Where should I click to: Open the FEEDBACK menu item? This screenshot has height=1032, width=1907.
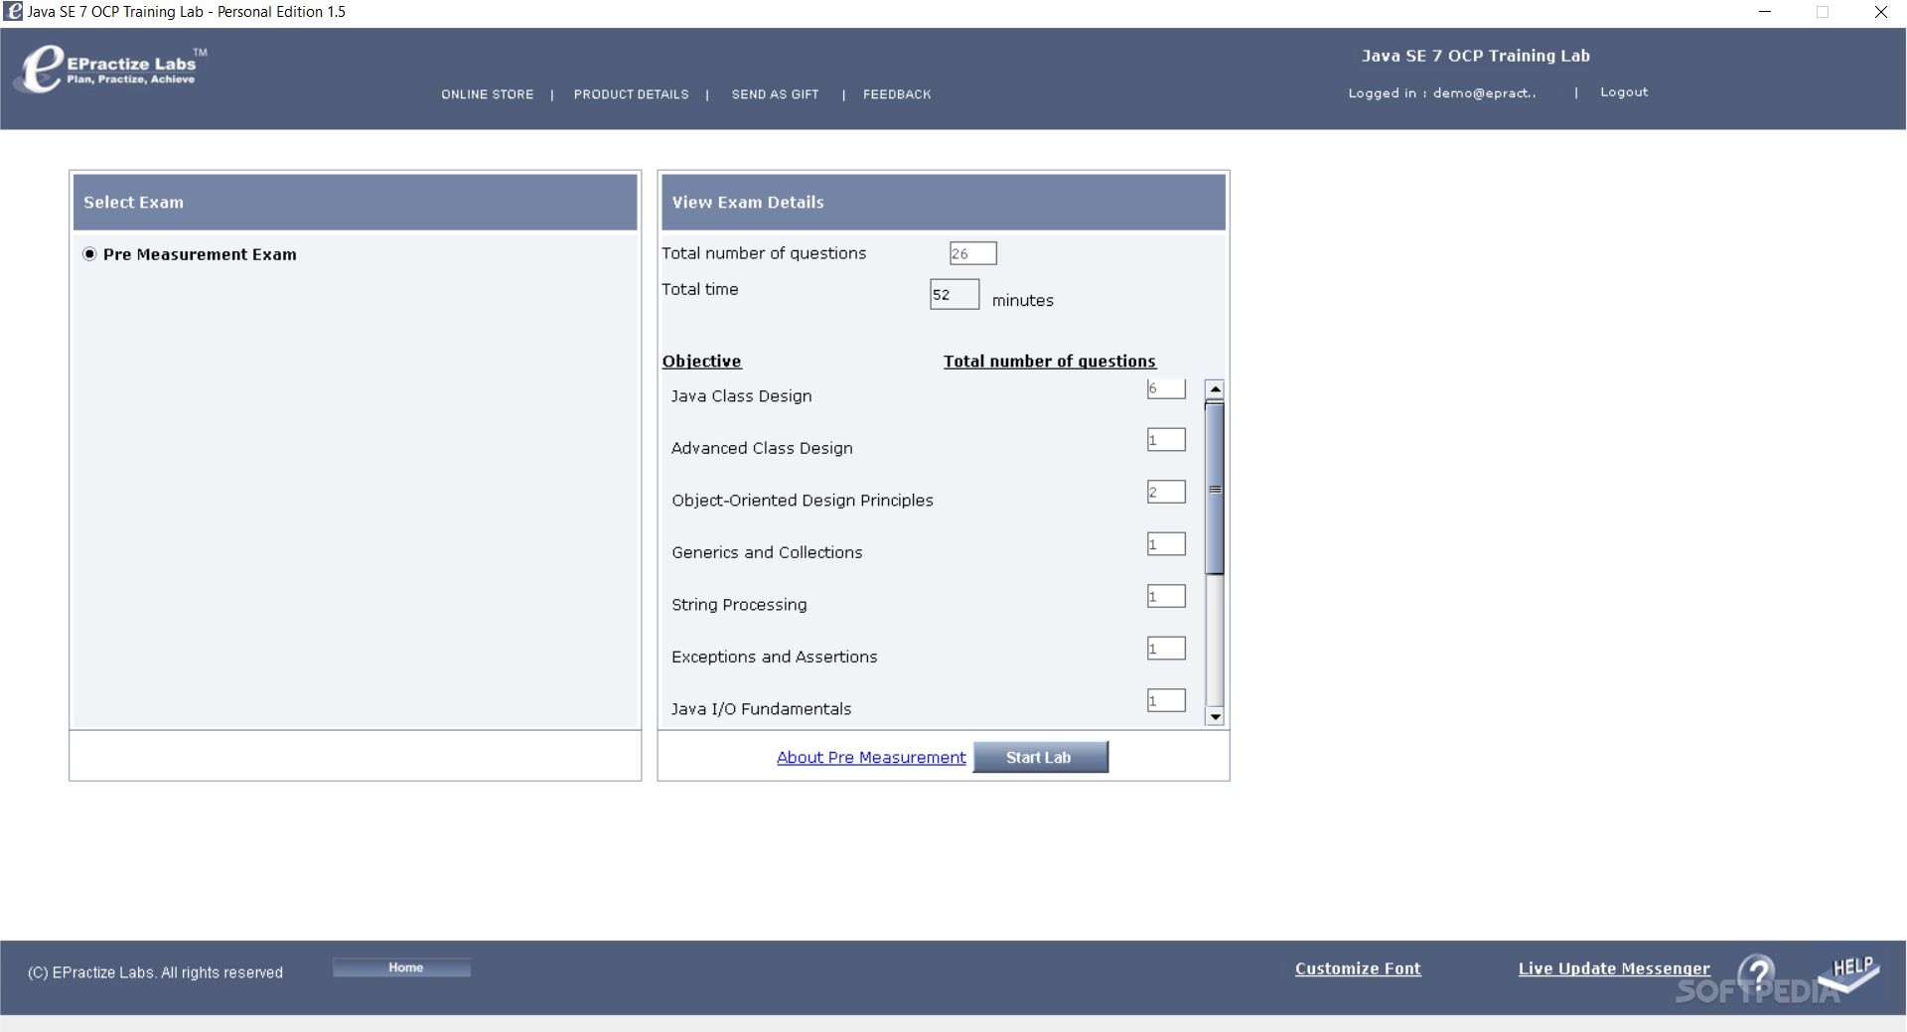897,94
